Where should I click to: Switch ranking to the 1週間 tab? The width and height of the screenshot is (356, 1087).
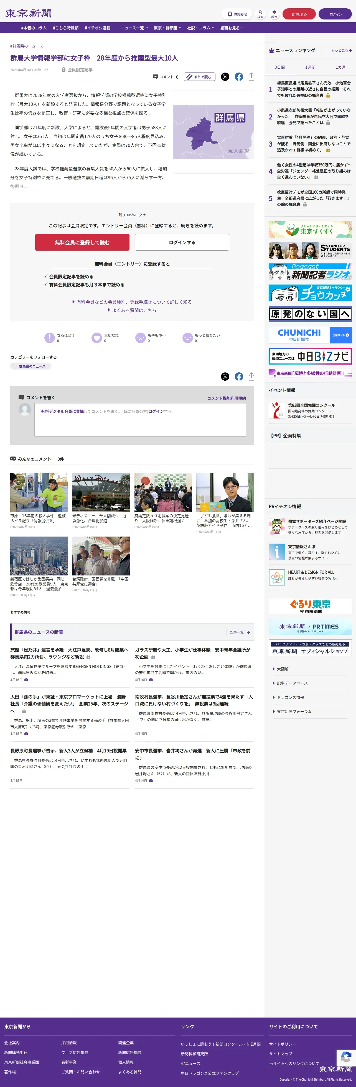pyautogui.click(x=310, y=68)
